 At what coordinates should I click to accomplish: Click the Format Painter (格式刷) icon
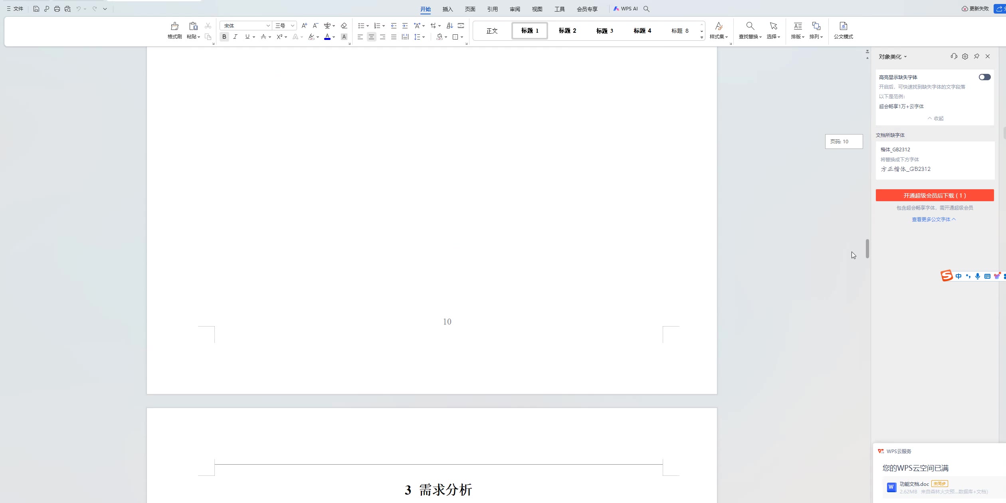point(174,27)
